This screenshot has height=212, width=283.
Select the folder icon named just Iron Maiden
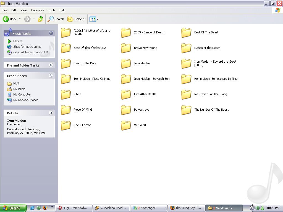126,63
